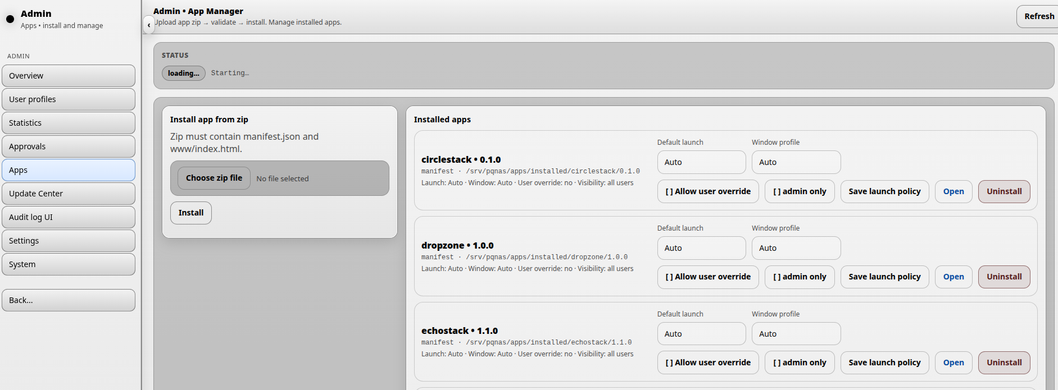
Task: Open echostack Default launch dropdown
Action: pyautogui.click(x=702, y=334)
